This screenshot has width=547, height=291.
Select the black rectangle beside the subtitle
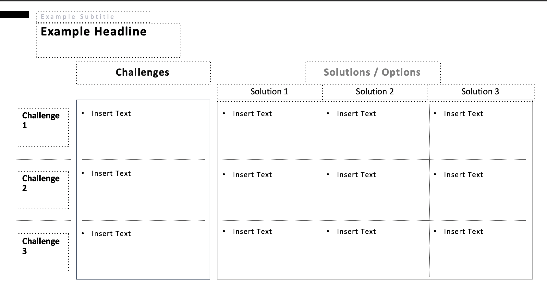pyautogui.click(x=14, y=15)
